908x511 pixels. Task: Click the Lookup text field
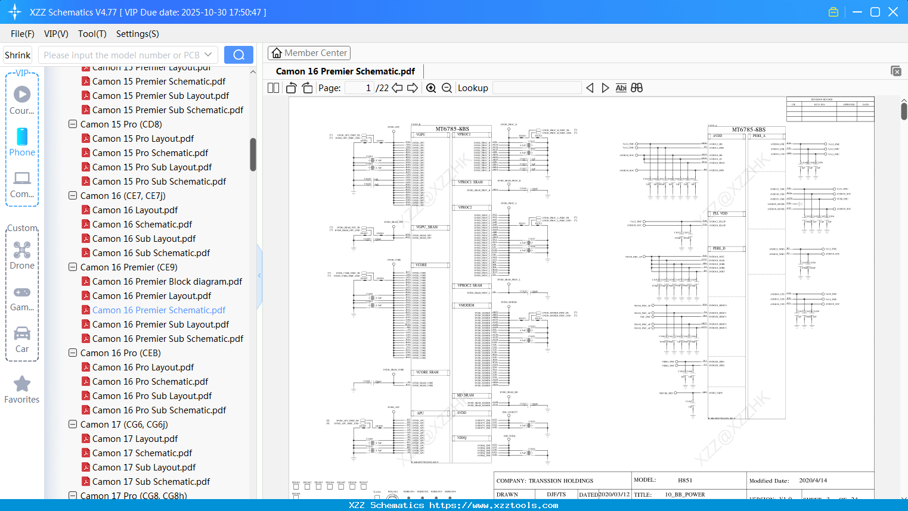537,88
